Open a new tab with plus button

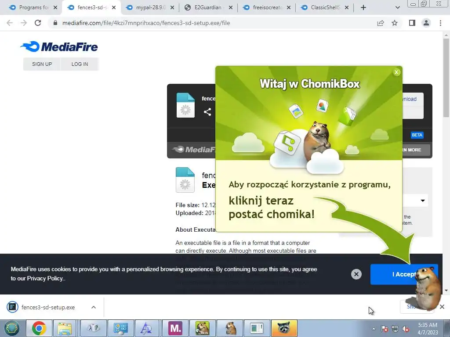(x=363, y=7)
